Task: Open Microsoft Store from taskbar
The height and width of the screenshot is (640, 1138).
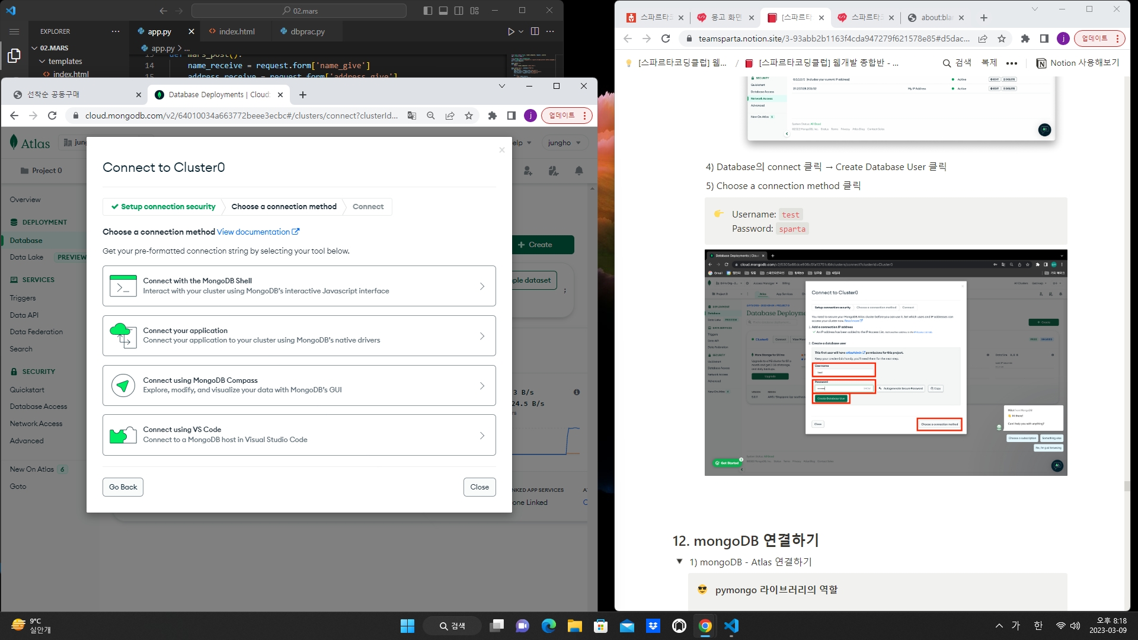Action: [x=600, y=626]
